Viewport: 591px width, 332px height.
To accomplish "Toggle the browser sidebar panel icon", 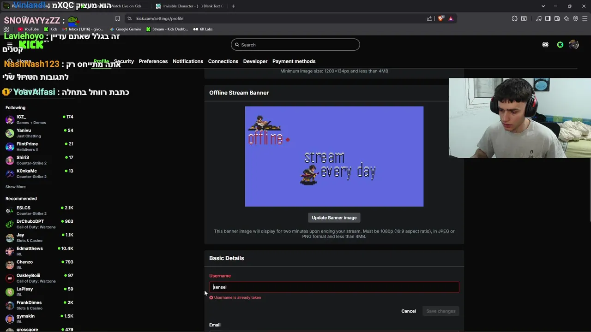I will pyautogui.click(x=548, y=18).
